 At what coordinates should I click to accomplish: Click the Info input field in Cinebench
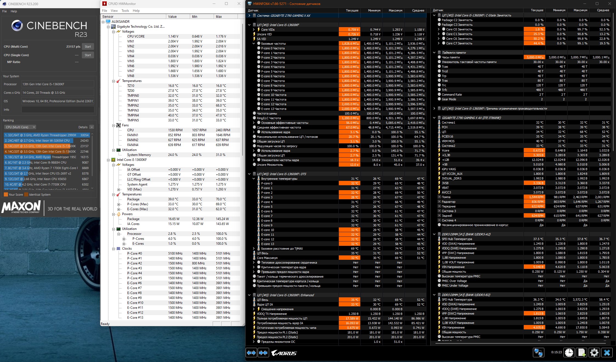coord(58,110)
